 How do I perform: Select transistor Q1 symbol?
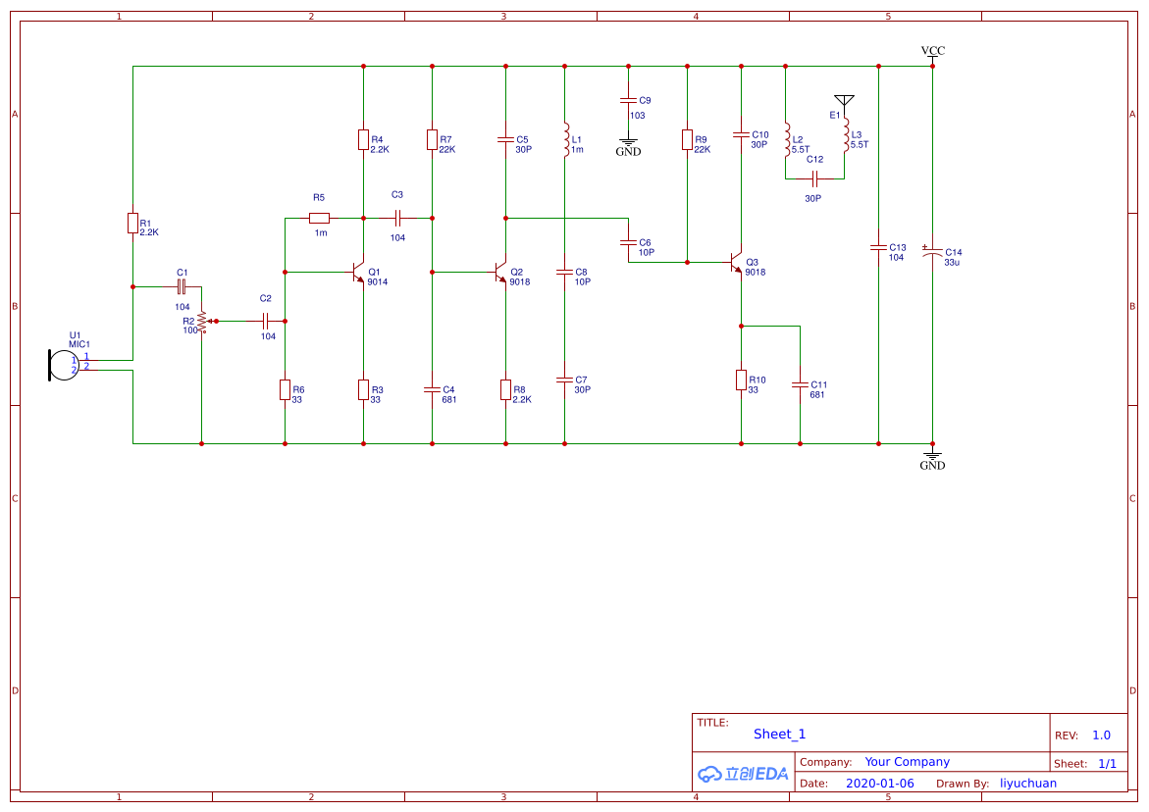357,273
